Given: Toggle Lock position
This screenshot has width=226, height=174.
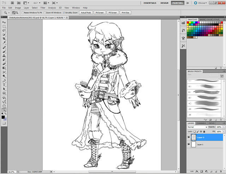Looking at the screenshot, I should (x=201, y=131).
